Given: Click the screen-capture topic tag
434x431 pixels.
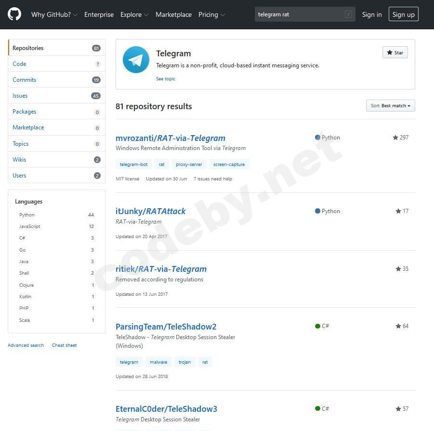Looking at the screenshot, I should (x=229, y=164).
